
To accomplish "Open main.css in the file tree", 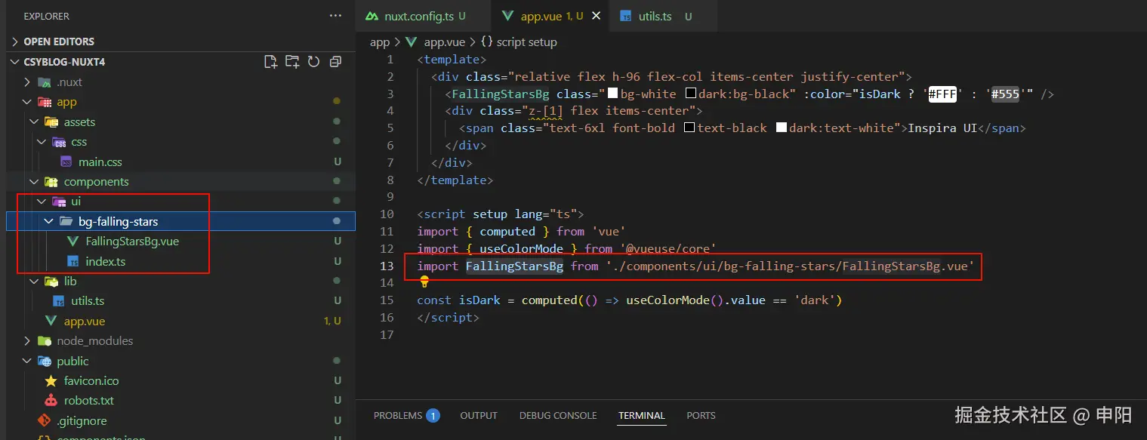I will coord(100,162).
